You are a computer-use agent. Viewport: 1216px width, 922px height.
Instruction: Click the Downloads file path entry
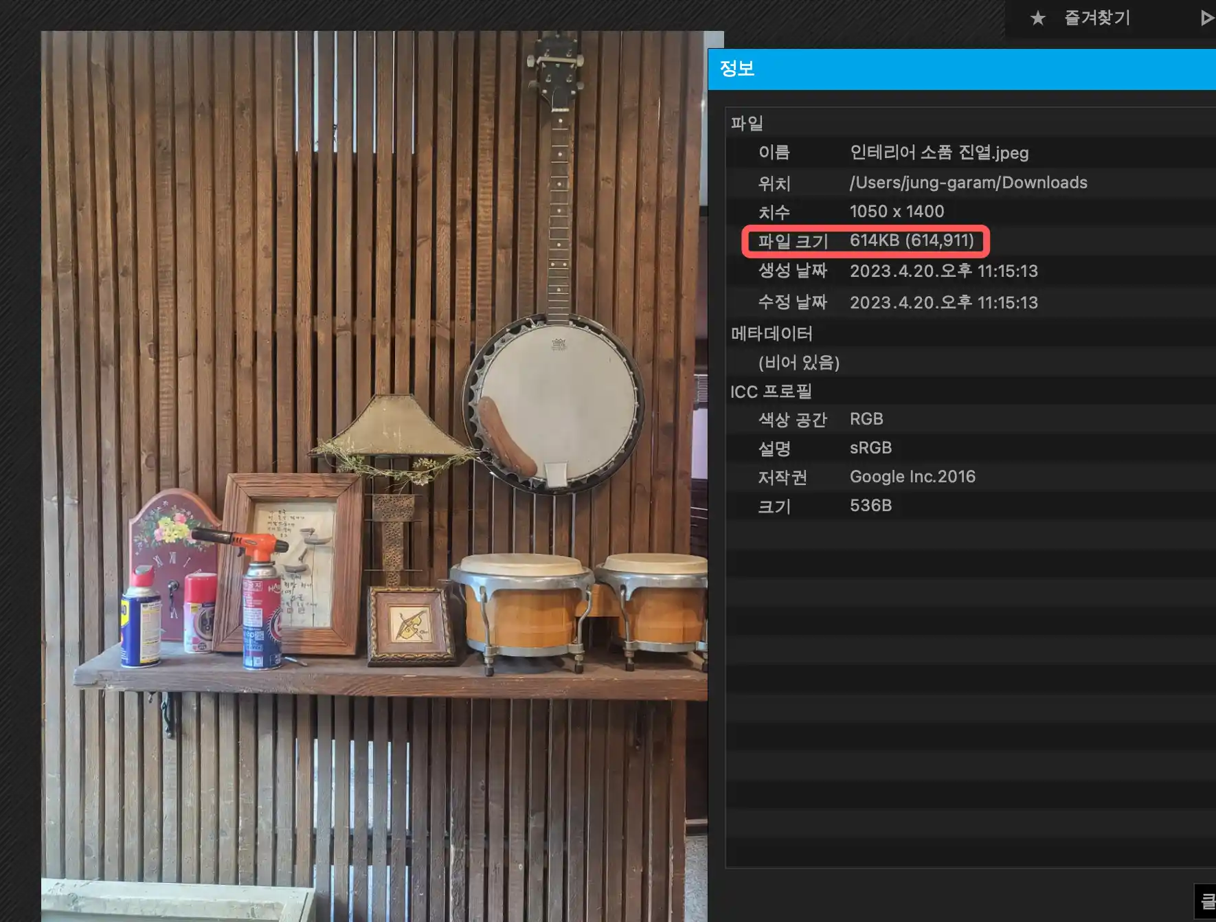968,182
